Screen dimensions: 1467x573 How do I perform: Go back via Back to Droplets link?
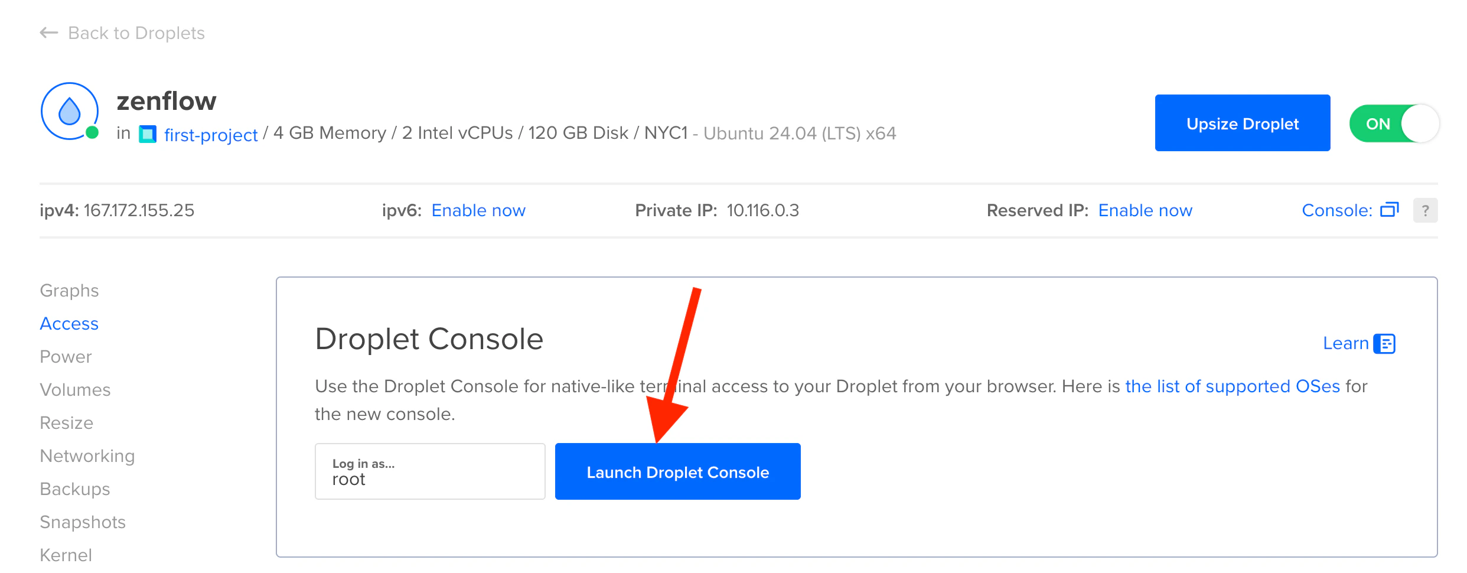coord(136,33)
